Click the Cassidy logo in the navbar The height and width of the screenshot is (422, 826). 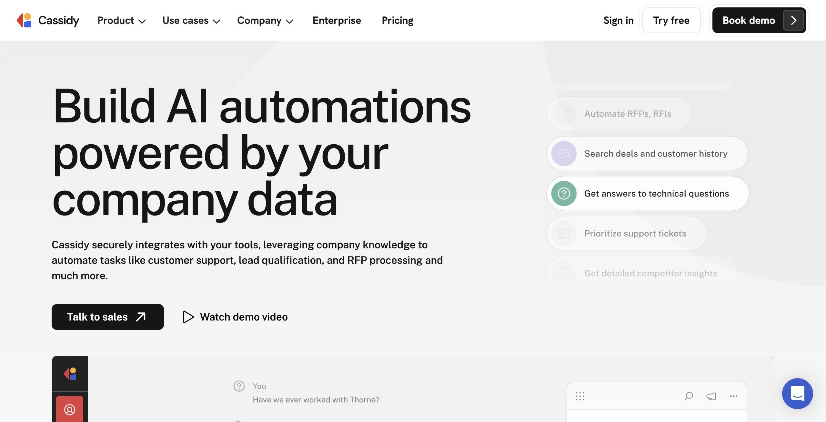pos(48,20)
